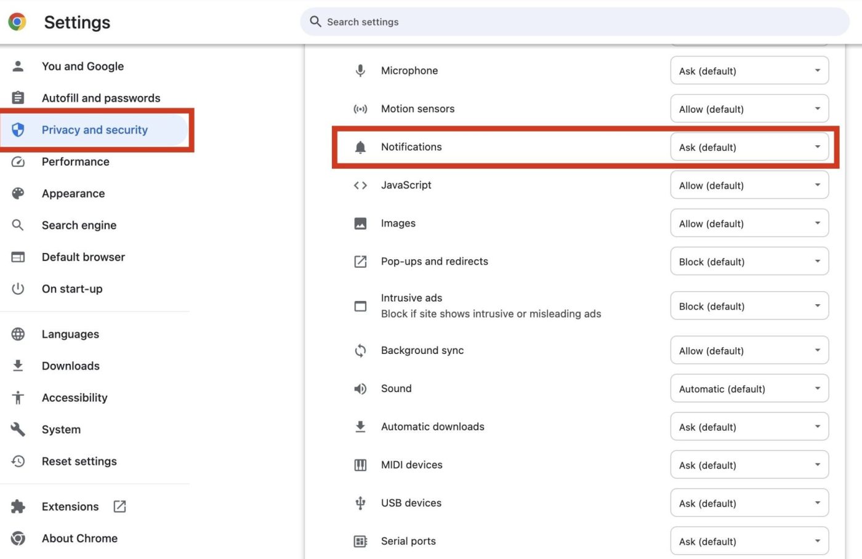862x559 pixels.
Task: Expand the Sound setting dropdown
Action: 749,388
